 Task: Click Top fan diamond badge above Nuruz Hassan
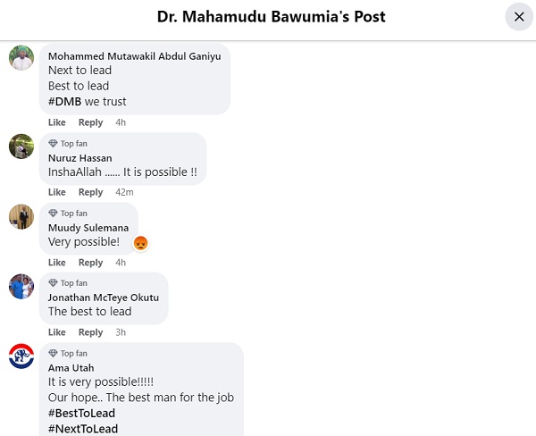(x=54, y=144)
